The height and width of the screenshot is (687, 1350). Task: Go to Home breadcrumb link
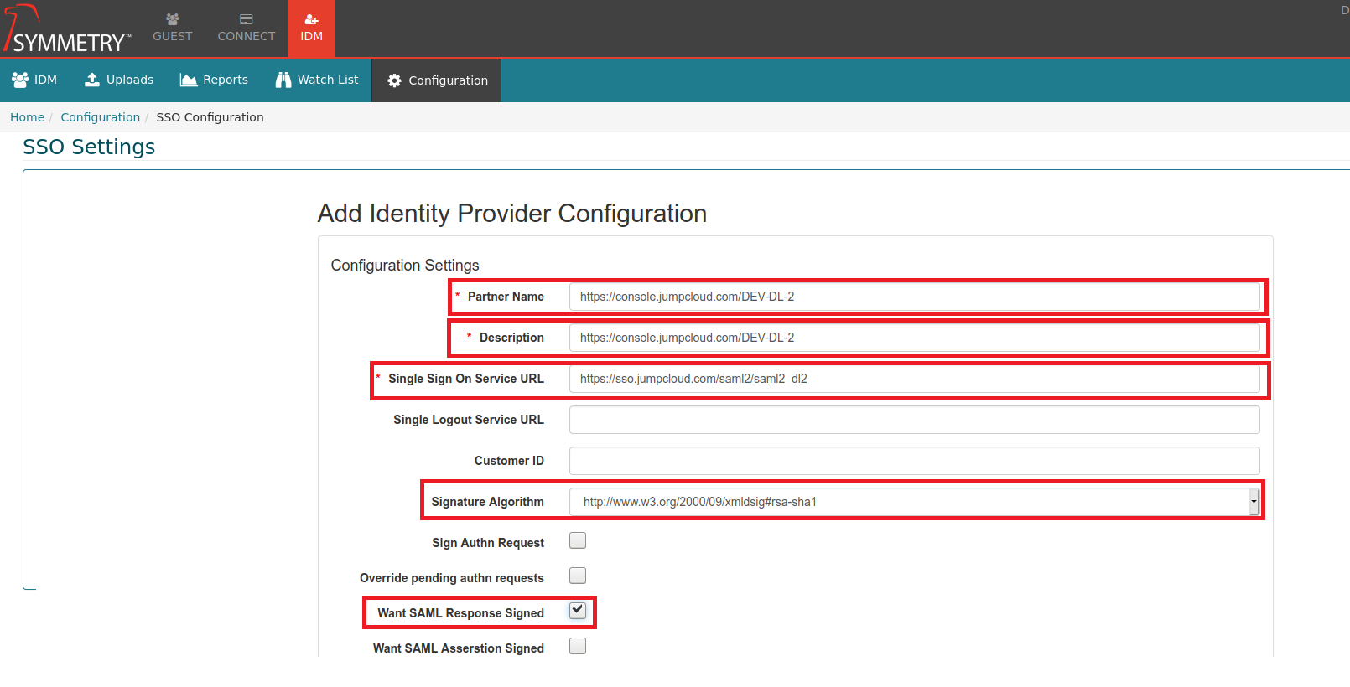tap(27, 117)
